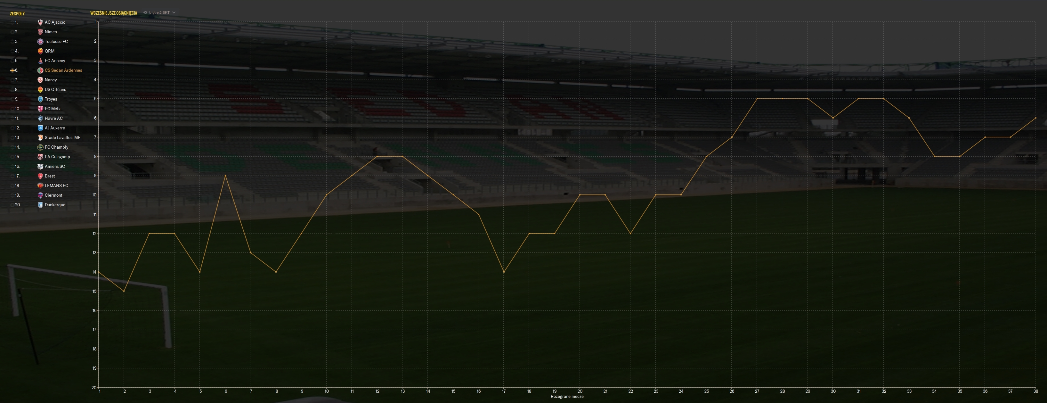This screenshot has height=403, width=1047.
Task: Toggle graph line for 20th place team
Action: tap(12, 205)
